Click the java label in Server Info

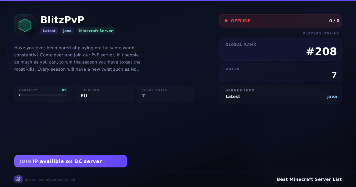332,96
